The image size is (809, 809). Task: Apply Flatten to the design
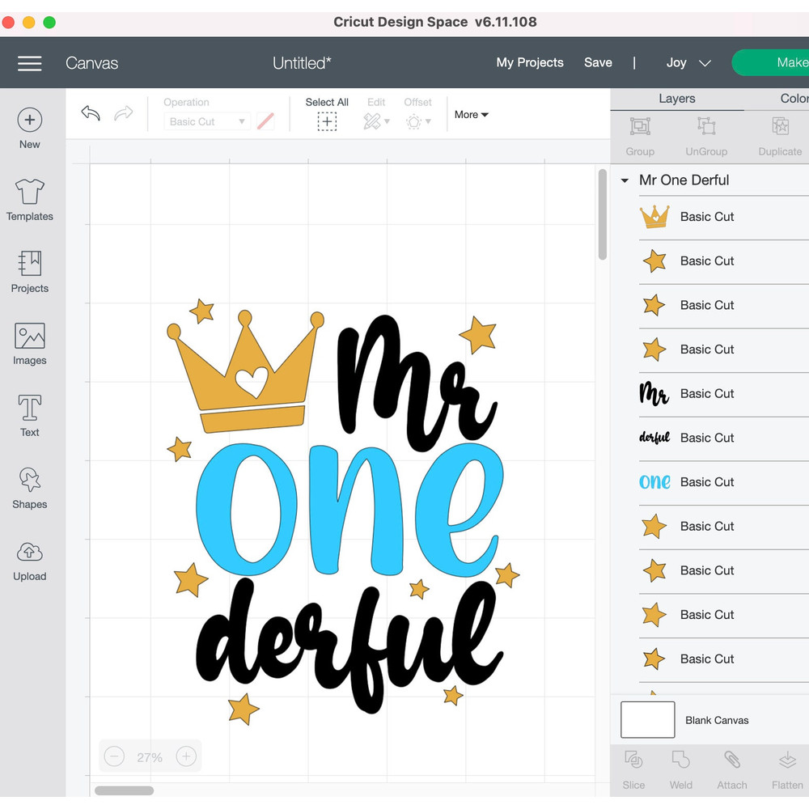(787, 769)
